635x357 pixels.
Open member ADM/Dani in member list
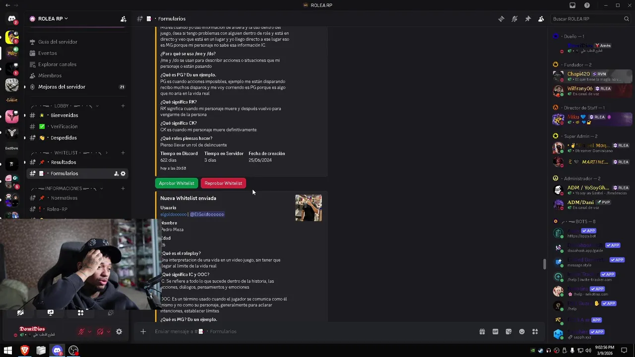(592, 204)
